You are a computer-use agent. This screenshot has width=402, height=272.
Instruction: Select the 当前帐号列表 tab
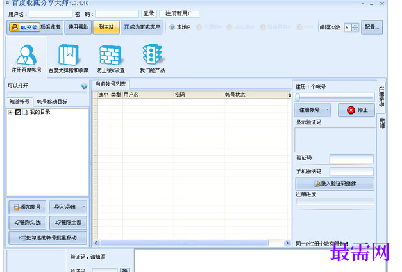tap(110, 84)
